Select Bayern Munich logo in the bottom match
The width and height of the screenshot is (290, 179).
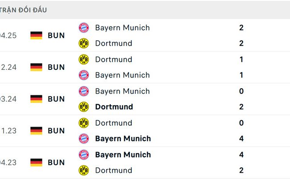click(83, 155)
